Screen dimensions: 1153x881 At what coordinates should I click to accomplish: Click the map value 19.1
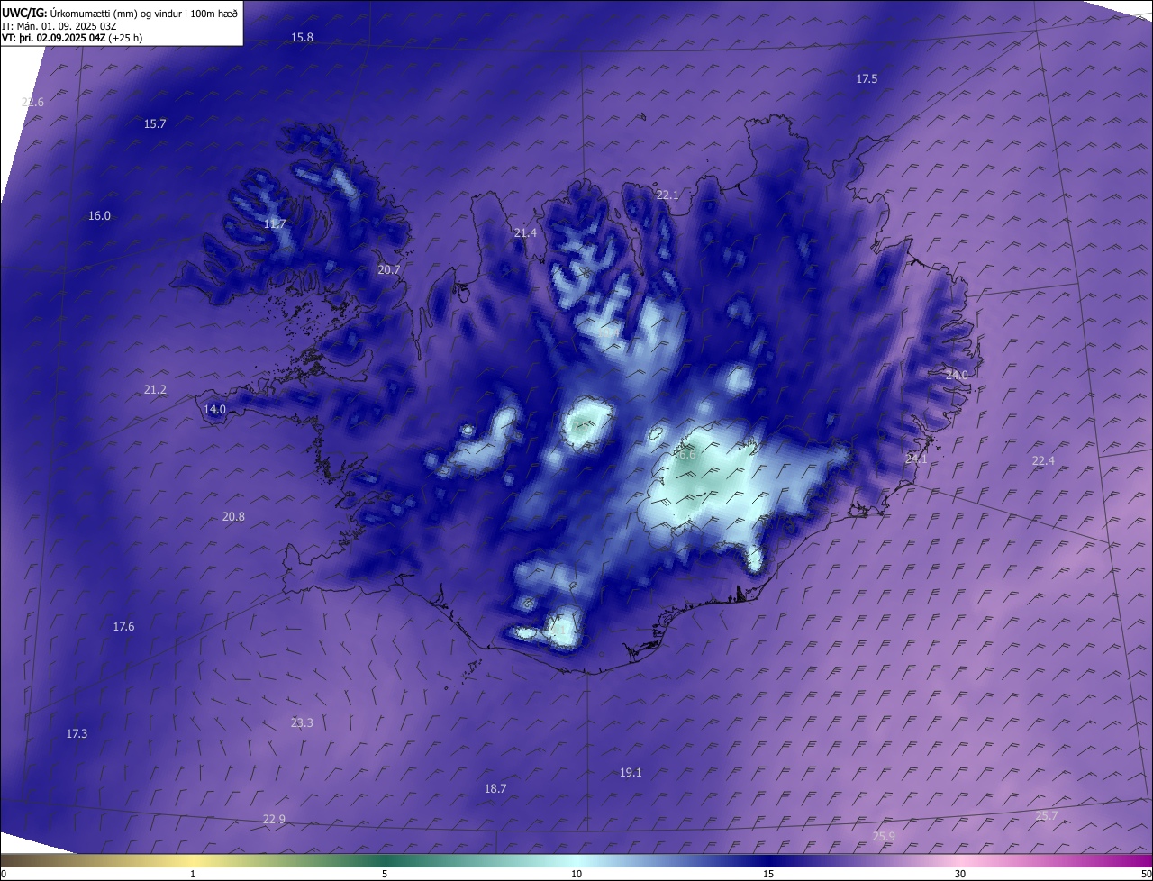click(x=631, y=772)
